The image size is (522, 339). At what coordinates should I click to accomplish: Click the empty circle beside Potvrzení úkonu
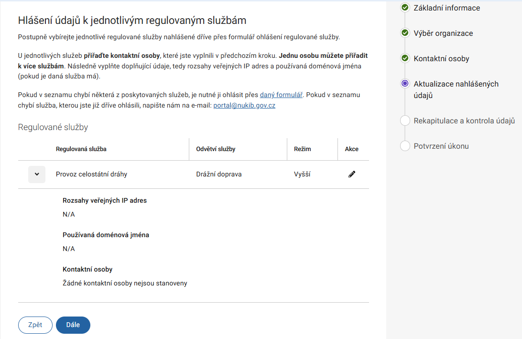405,146
